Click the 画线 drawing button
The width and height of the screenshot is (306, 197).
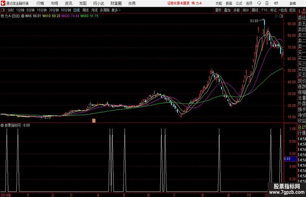[255, 10]
